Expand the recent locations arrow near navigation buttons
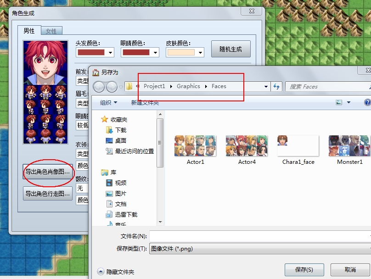This screenshot has width=371, height=279. click(121, 87)
